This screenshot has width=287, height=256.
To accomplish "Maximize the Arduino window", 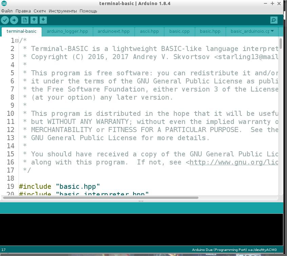I will tap(272, 3).
